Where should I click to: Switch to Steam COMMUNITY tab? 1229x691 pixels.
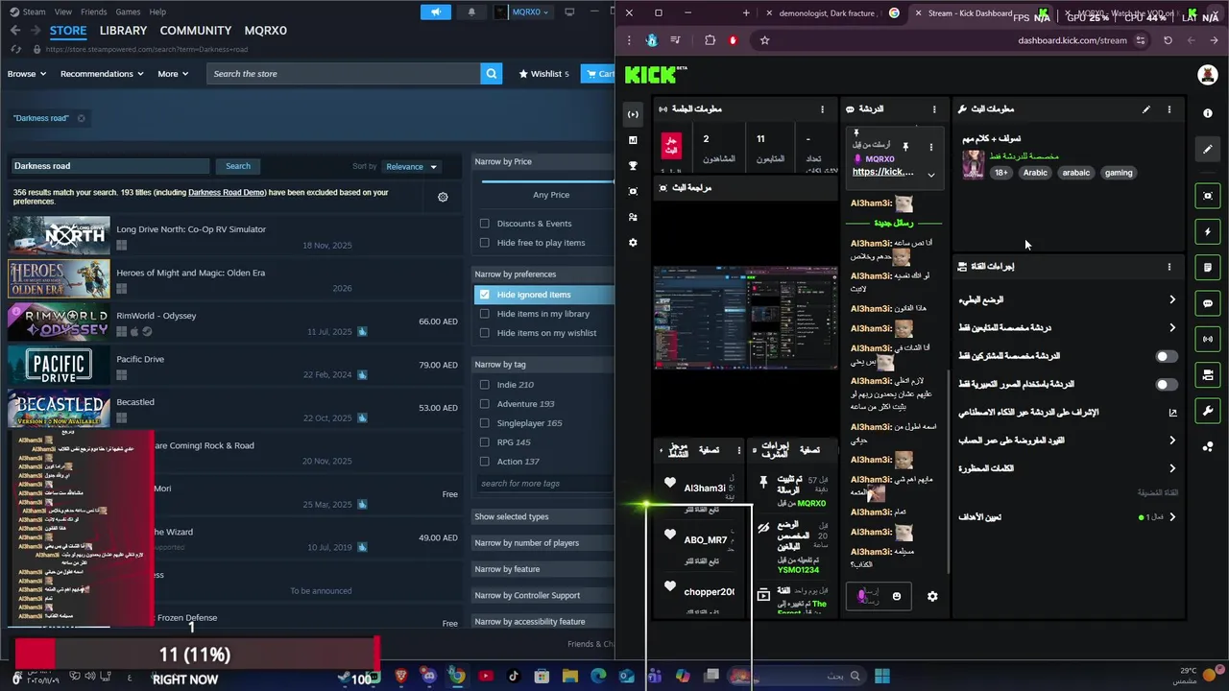tap(196, 31)
